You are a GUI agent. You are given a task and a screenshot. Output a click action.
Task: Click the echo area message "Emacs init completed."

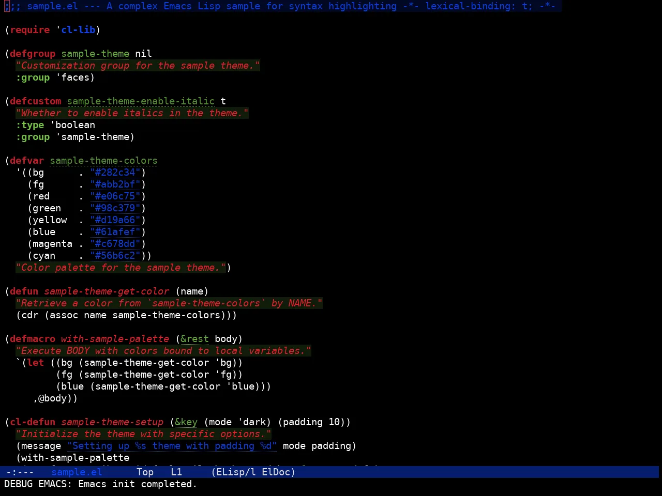click(138, 484)
